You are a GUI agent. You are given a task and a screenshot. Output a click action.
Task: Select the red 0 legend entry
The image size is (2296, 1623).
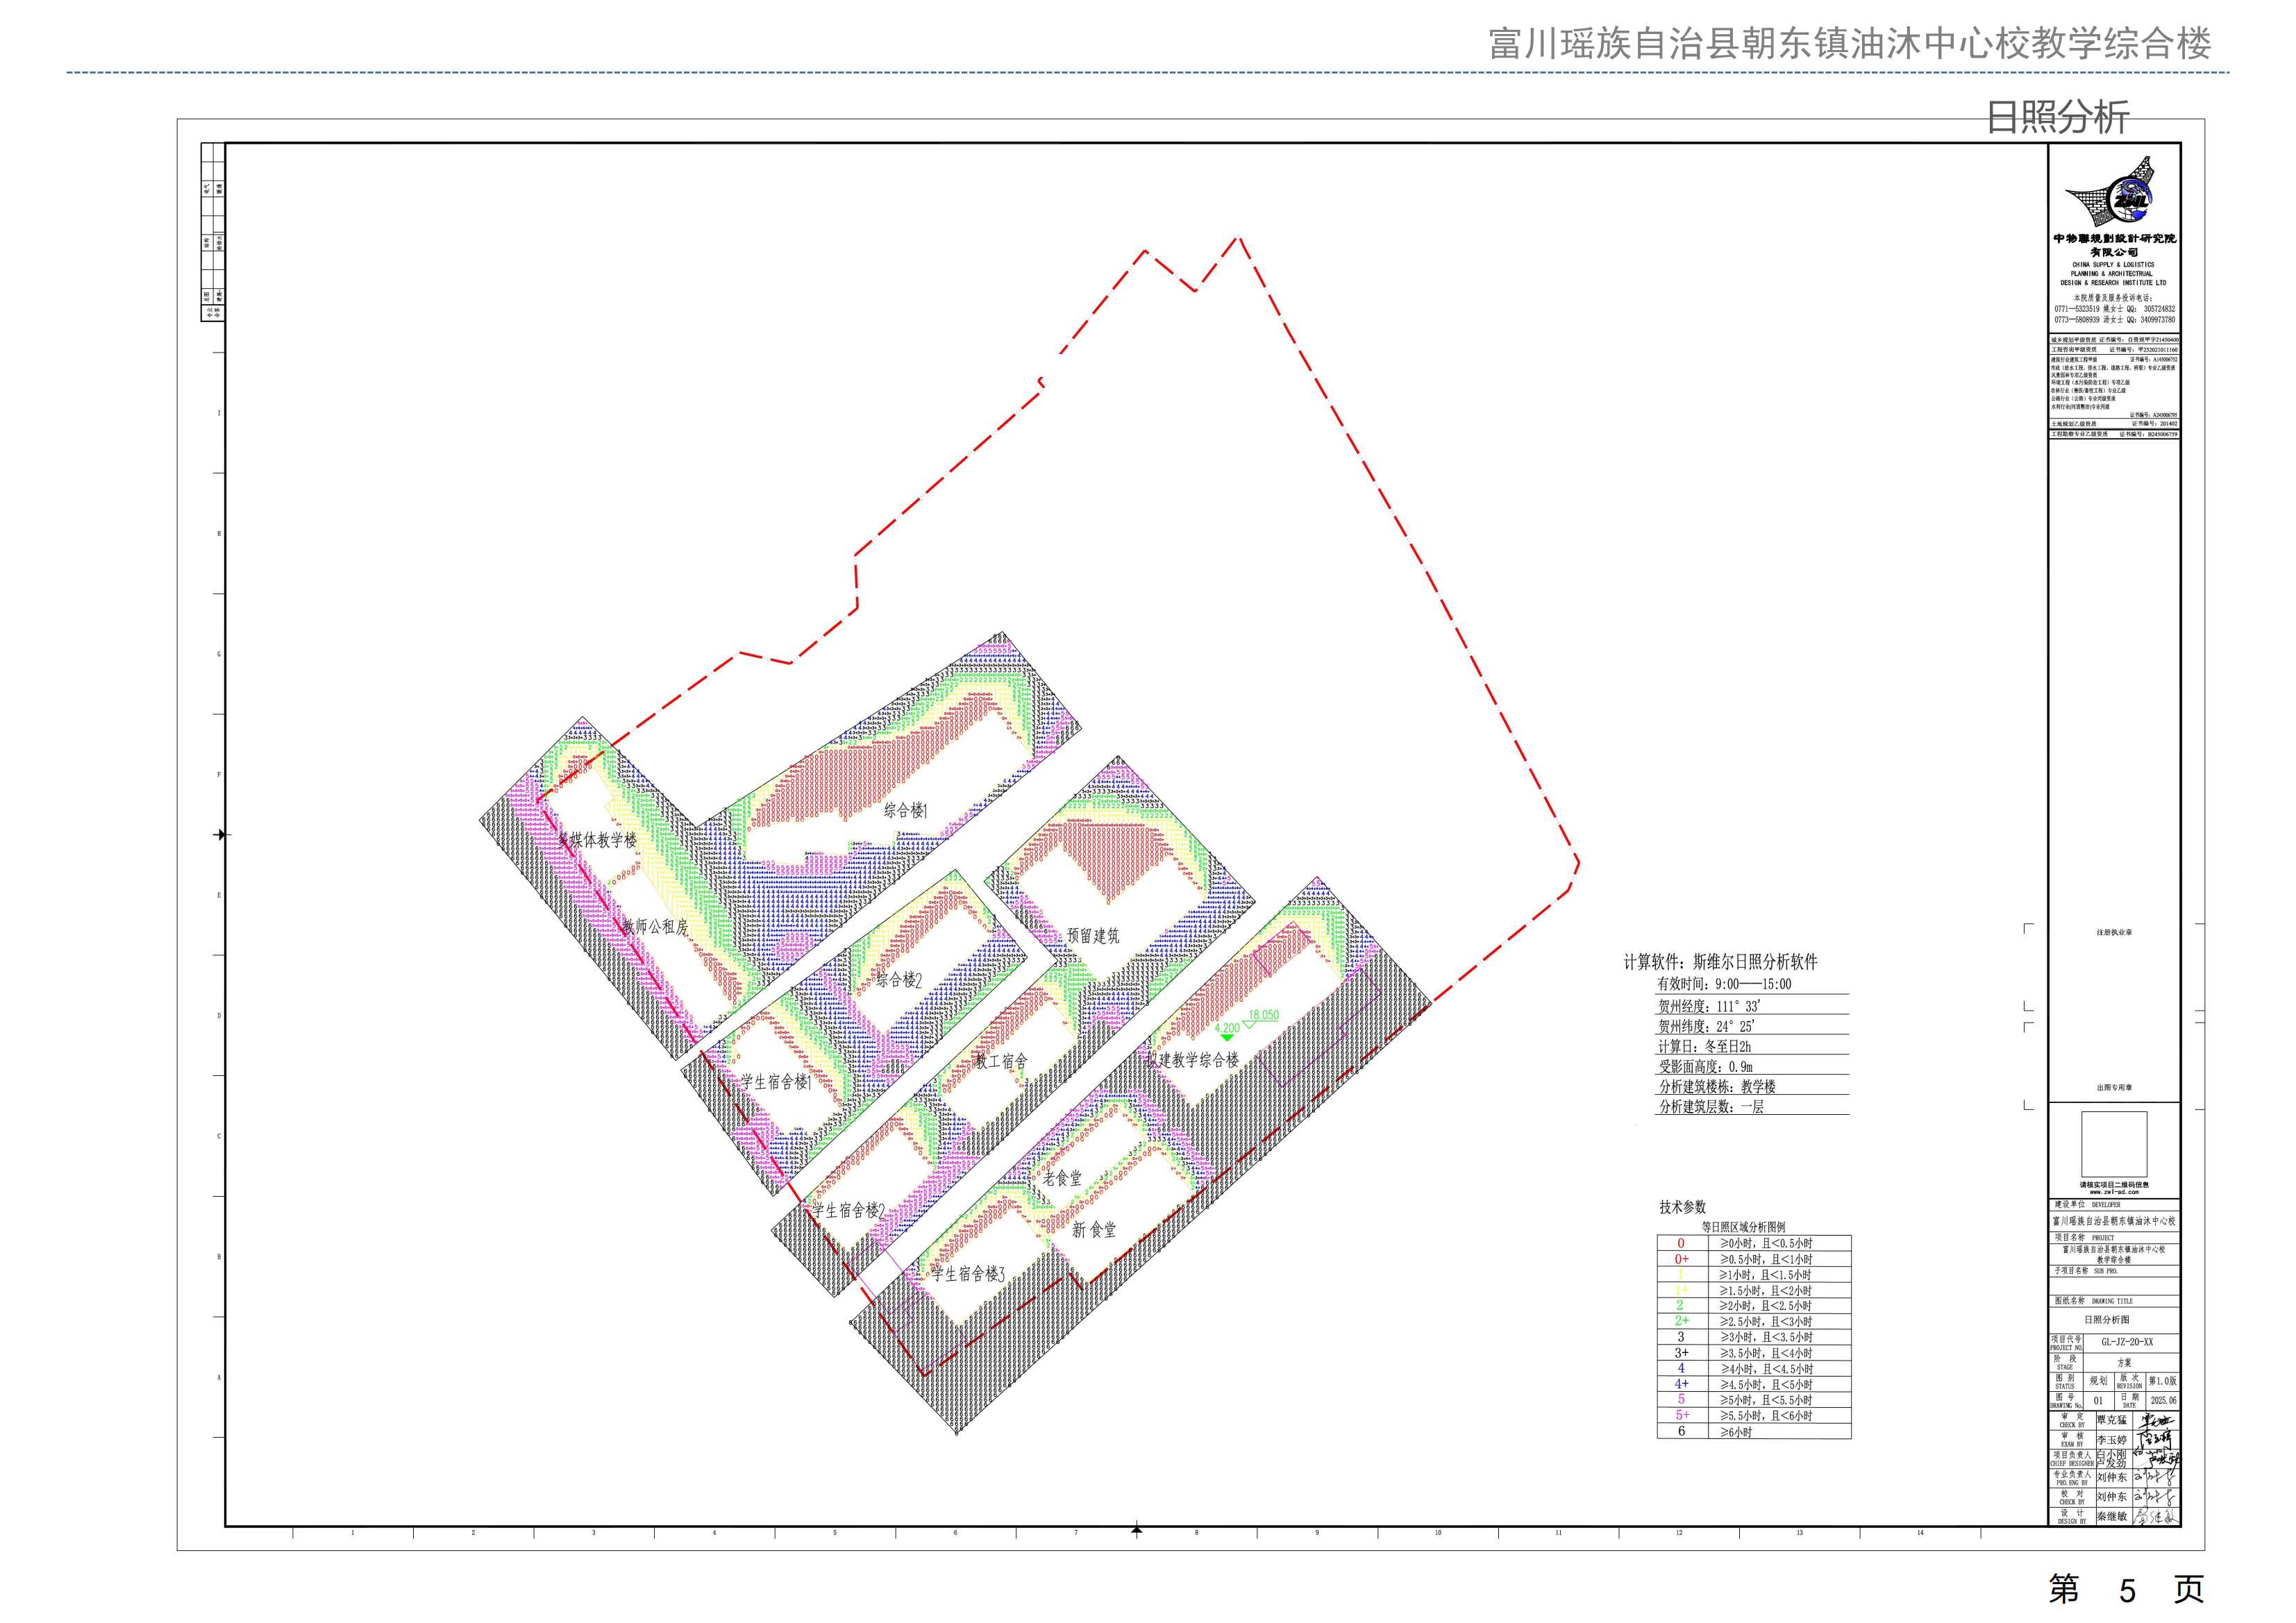tap(1681, 1243)
